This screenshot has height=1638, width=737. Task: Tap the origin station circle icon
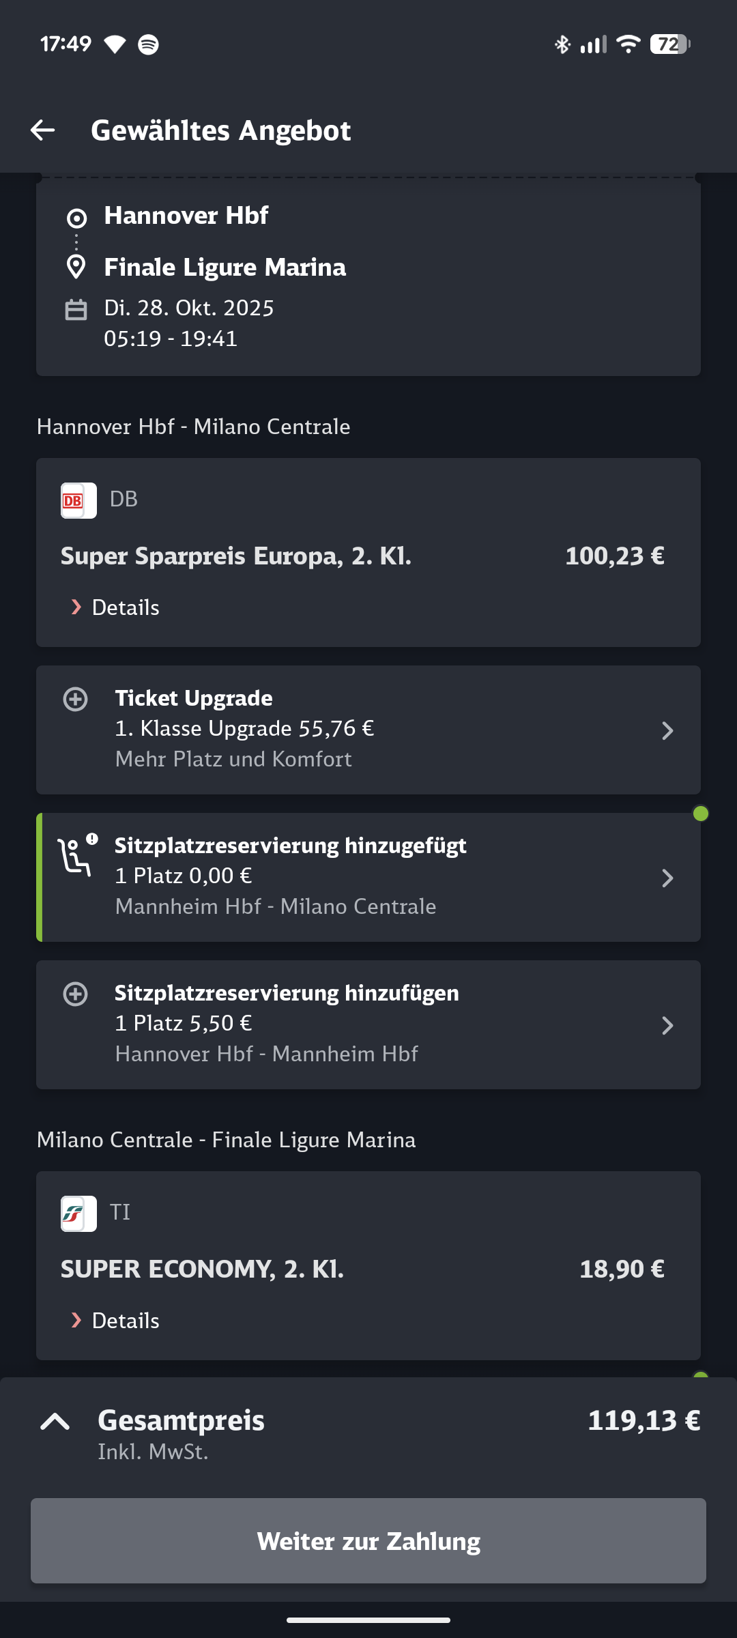[x=76, y=218]
